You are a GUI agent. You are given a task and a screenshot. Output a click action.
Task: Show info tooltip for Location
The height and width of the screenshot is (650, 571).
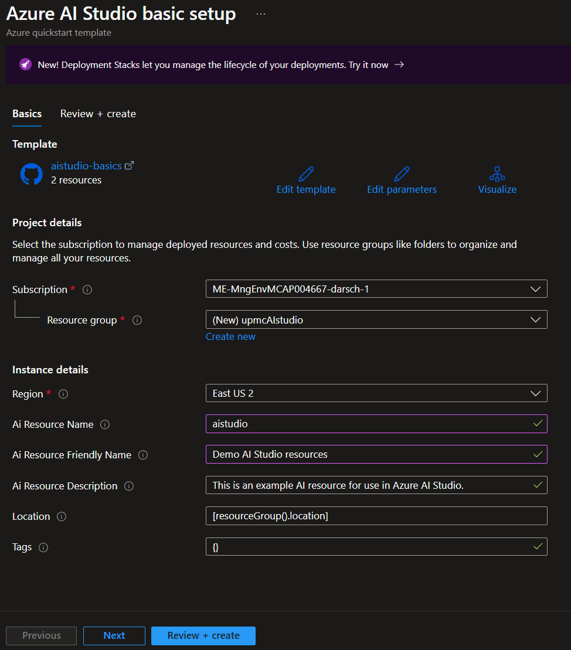coord(62,516)
